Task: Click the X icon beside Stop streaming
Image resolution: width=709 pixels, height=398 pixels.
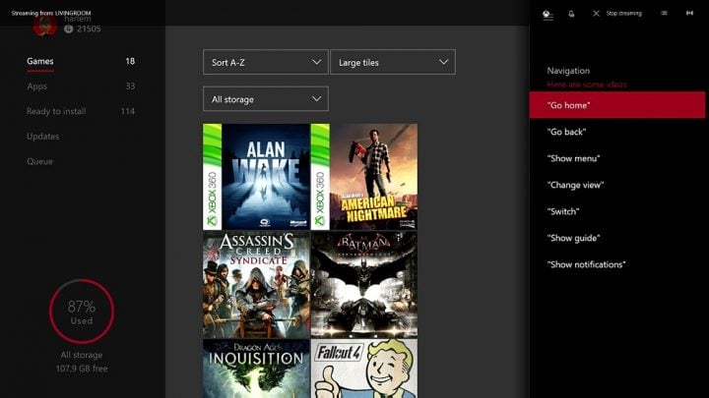Action: (x=596, y=14)
